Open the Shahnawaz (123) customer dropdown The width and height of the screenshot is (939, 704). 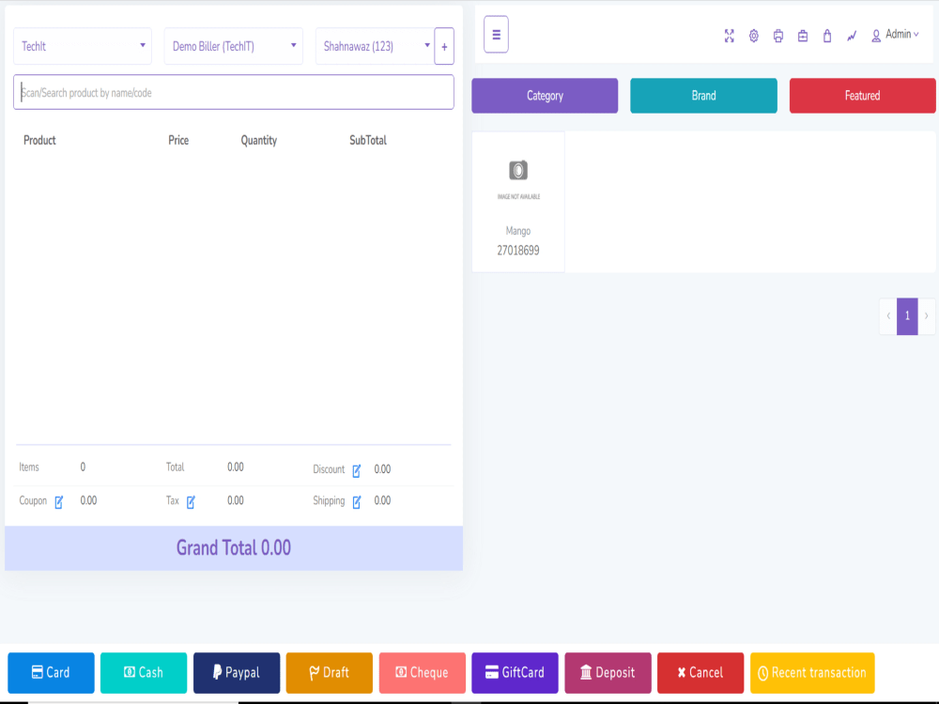pyautogui.click(x=372, y=45)
